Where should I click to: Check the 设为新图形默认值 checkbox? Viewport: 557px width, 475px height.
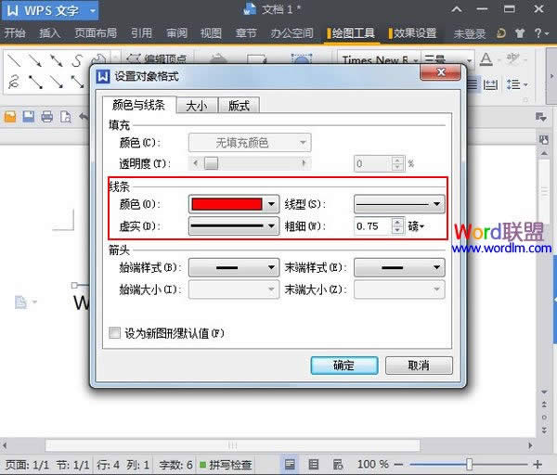tap(114, 333)
